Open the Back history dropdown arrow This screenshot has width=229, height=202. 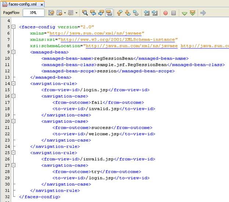[65, 13]
